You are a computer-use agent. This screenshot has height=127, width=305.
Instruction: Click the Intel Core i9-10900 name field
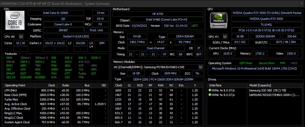pyautogui.click(x=56, y=13)
